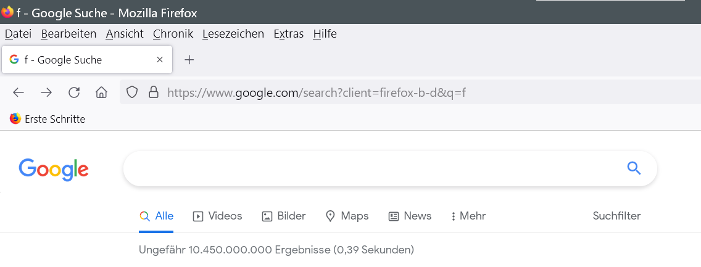Show News search results
This screenshot has height=267, width=701.
(410, 216)
